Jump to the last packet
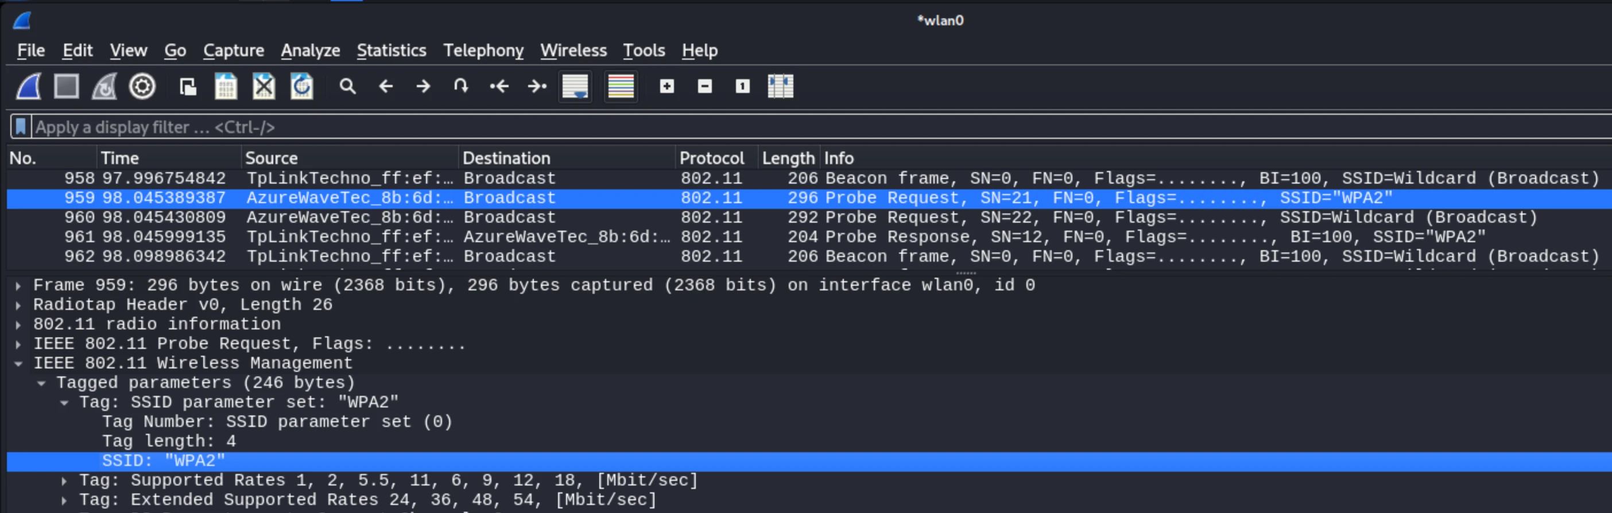The width and height of the screenshot is (1612, 513). coord(537,86)
